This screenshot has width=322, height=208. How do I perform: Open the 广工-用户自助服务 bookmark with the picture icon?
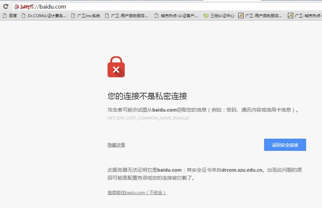[260, 16]
